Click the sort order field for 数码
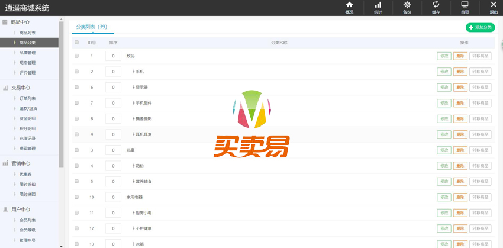This screenshot has width=503, height=248. 113,56
